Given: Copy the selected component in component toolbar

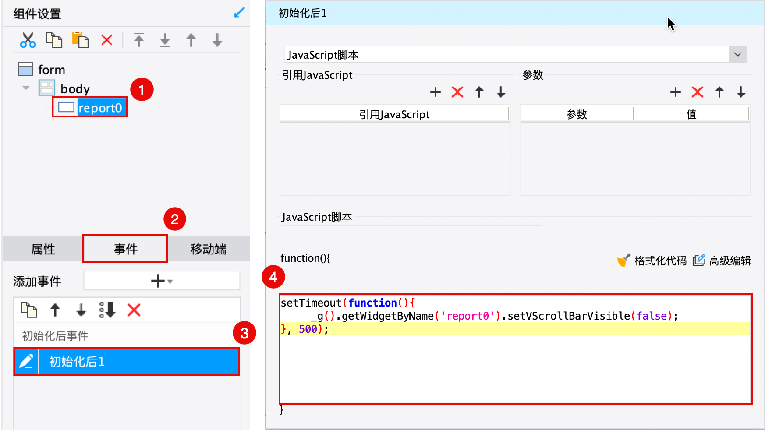Looking at the screenshot, I should pyautogui.click(x=54, y=40).
